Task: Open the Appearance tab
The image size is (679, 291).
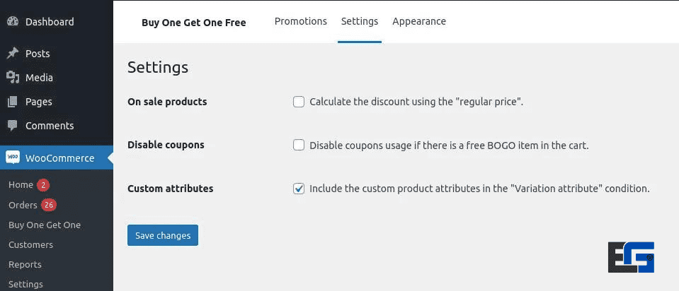Action: pyautogui.click(x=419, y=21)
